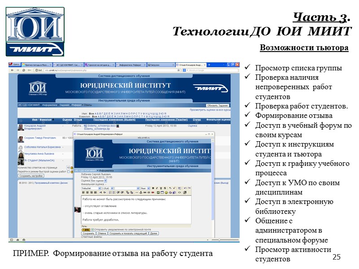The width and height of the screenshot is (359, 269).
Task: Reload the page in Opera
Action: tap(24, 70)
